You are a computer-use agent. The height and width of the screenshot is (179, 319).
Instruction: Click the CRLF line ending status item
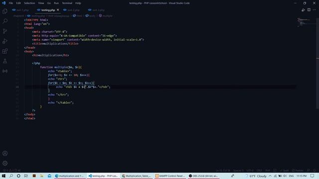pos(259,170)
